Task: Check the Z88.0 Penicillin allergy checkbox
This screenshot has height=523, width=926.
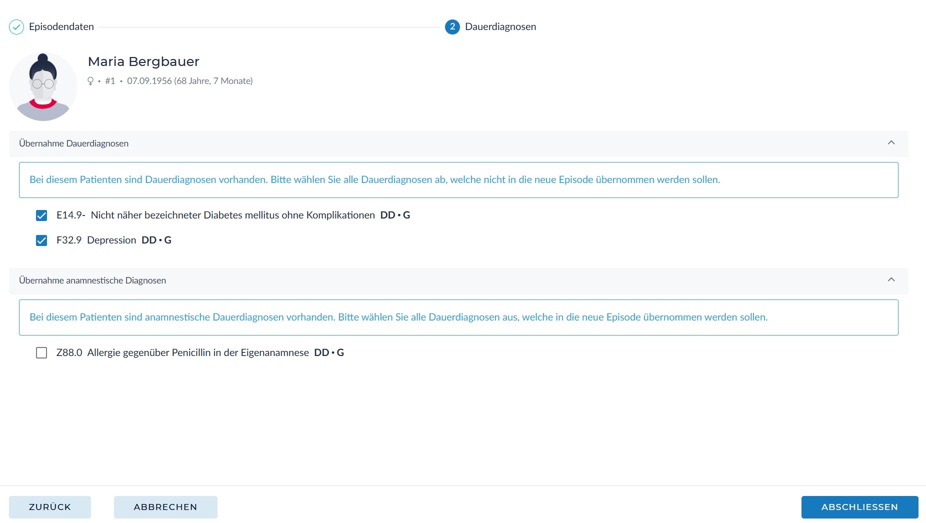Action: click(x=41, y=353)
